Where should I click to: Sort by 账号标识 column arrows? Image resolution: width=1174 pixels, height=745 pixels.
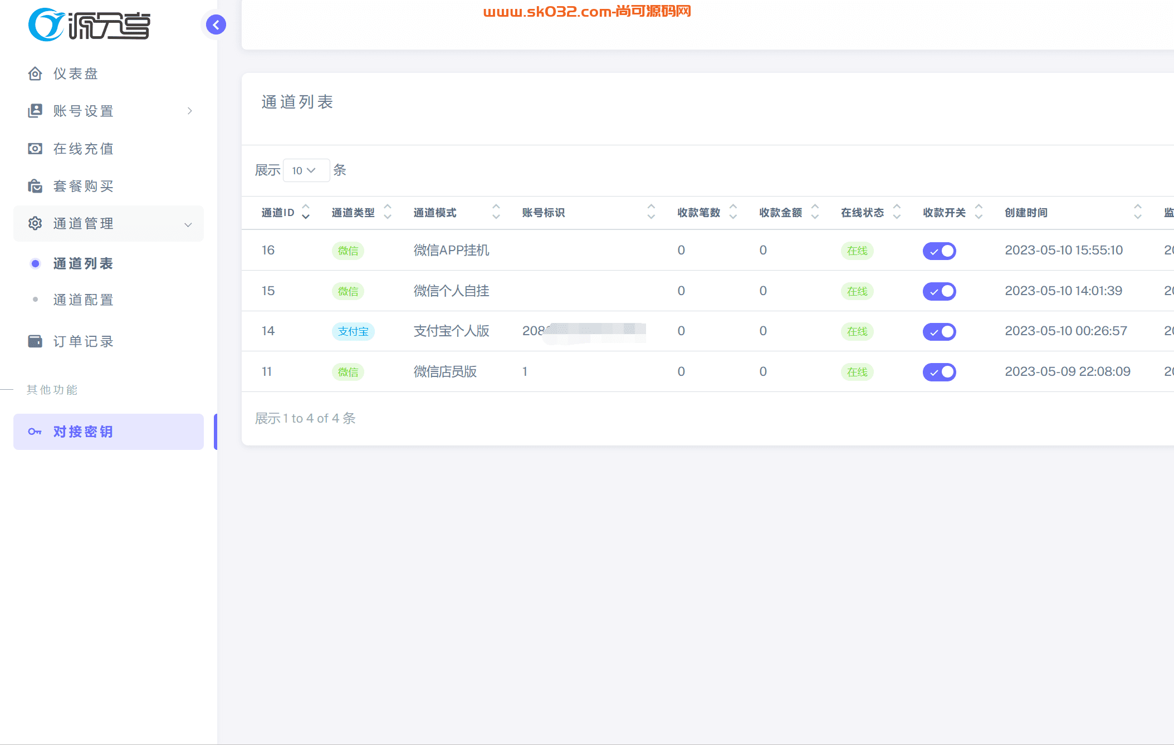pyautogui.click(x=651, y=212)
